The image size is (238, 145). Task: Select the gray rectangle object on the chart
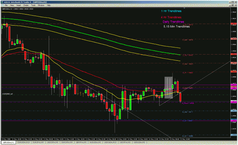point(168,87)
